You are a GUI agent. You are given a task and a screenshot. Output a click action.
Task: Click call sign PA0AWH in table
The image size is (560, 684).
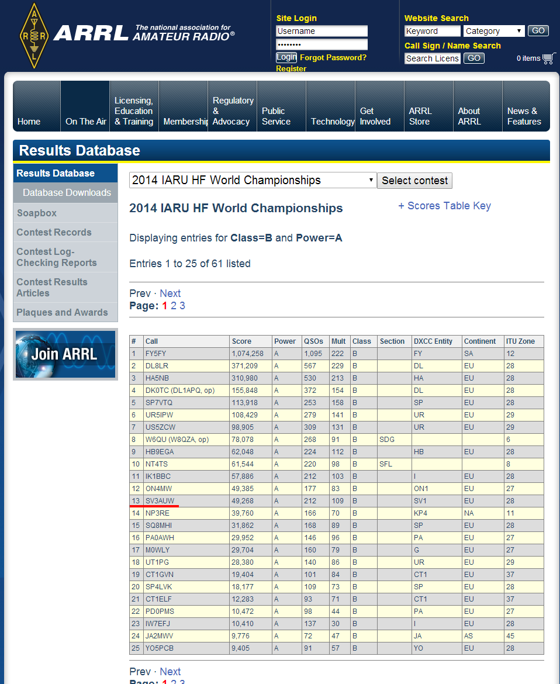pos(160,537)
